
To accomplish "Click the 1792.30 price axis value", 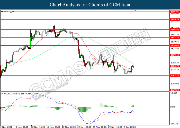I will 175,63.
